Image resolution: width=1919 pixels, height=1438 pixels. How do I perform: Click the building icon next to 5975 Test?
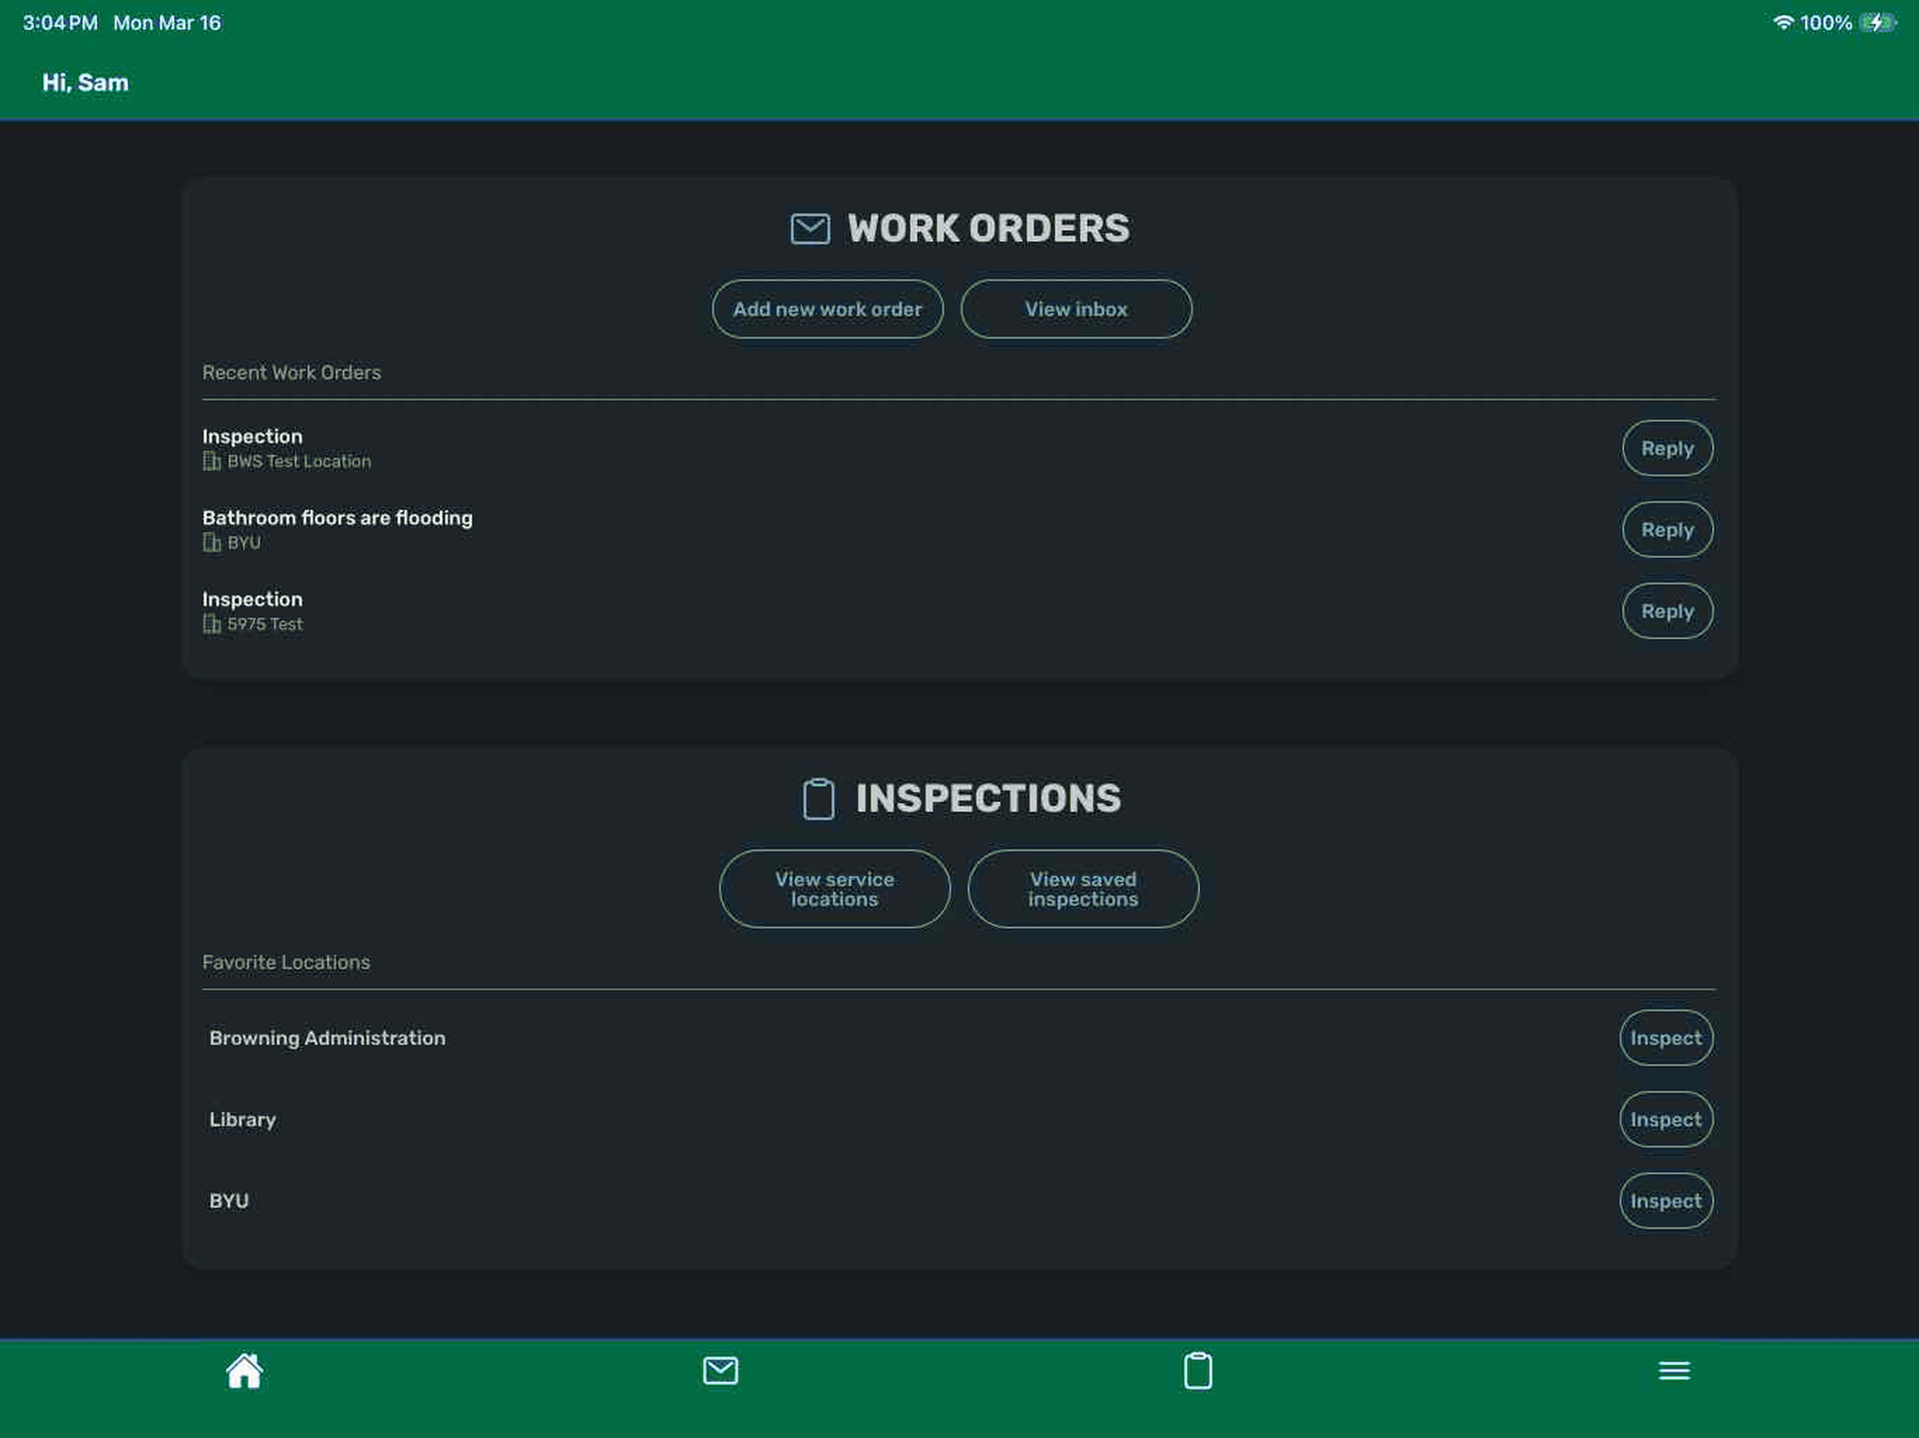coord(211,624)
